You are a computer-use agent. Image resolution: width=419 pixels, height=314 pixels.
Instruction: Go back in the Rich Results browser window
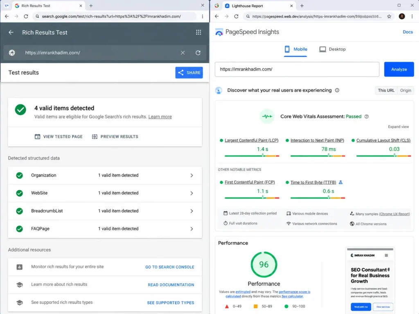[7, 16]
